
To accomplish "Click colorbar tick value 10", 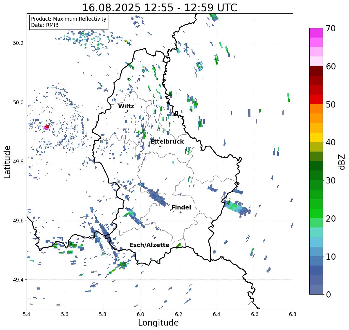I will pos(331,256).
